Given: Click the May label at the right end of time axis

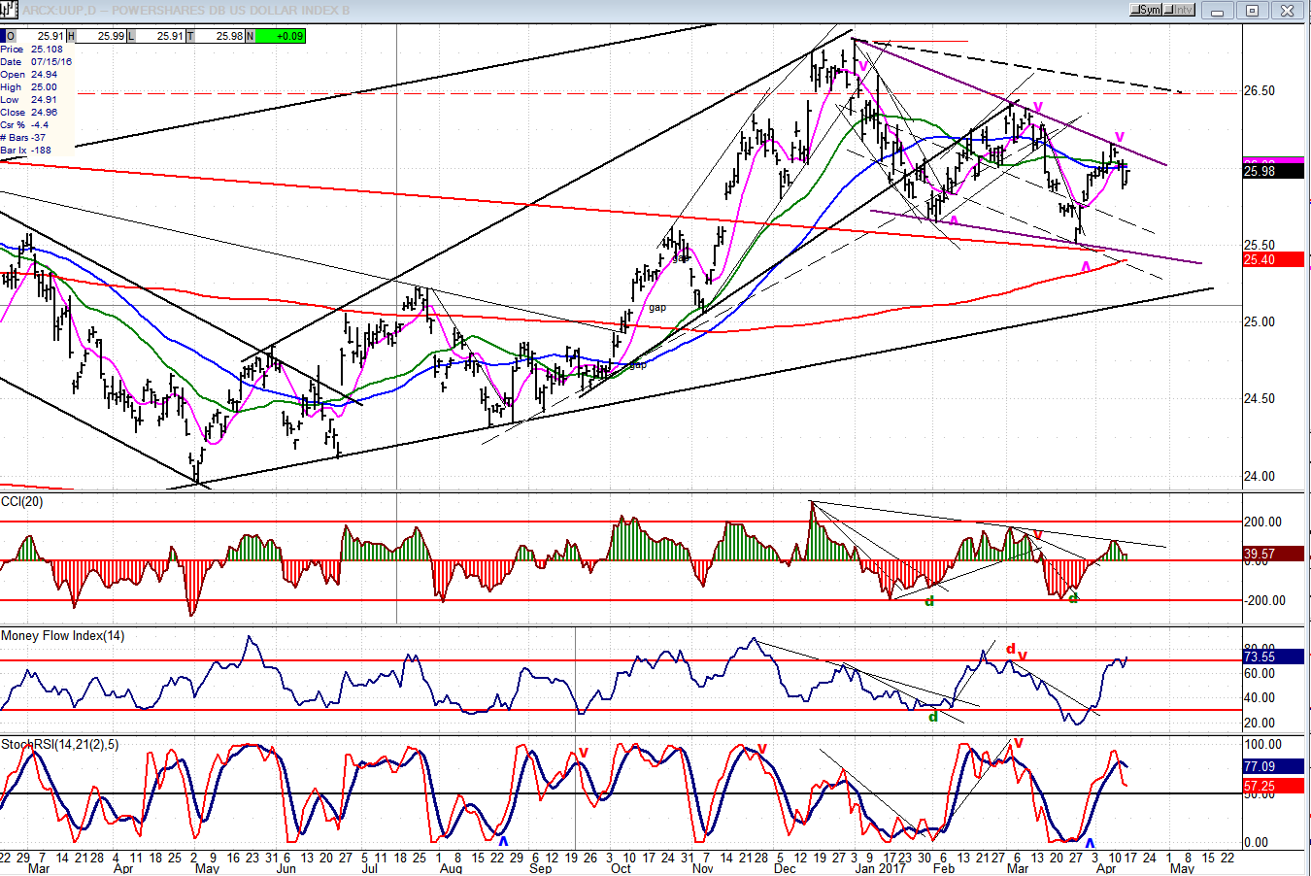Looking at the screenshot, I should click(x=1182, y=868).
